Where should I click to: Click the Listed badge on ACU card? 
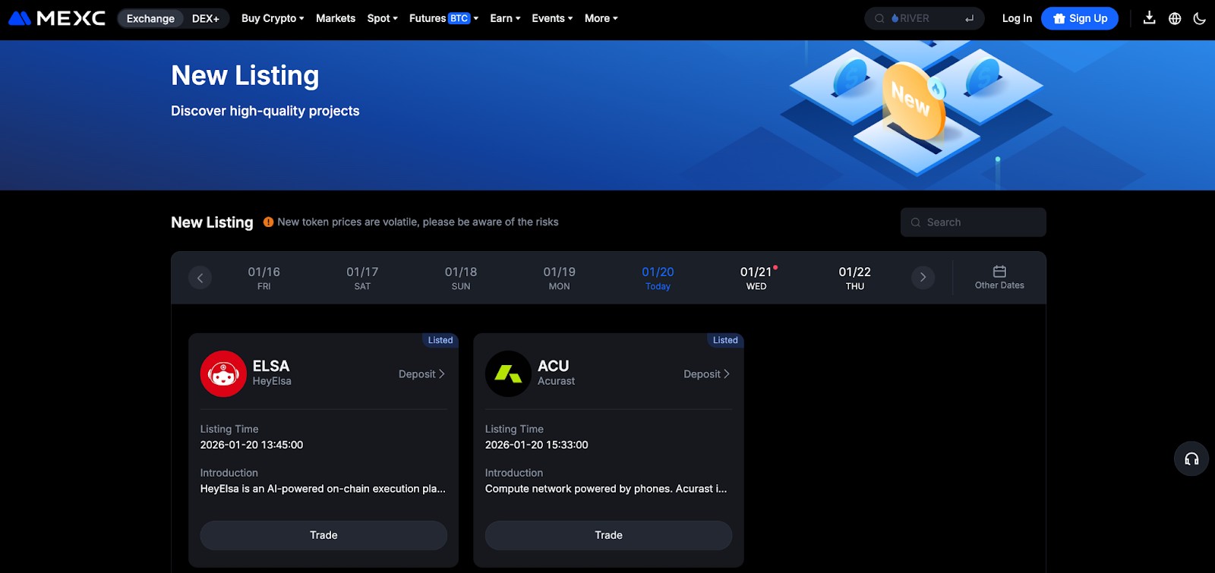pyautogui.click(x=725, y=340)
